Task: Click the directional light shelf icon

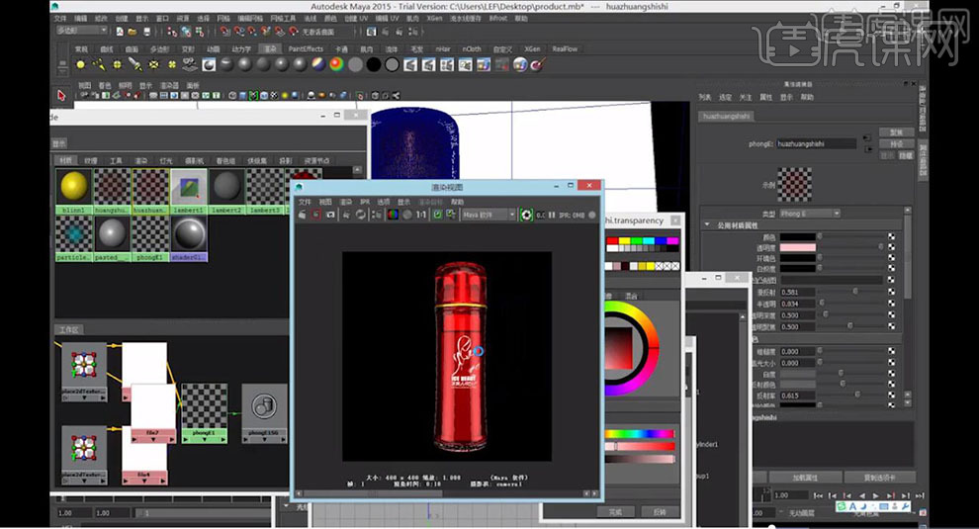Action: (99, 64)
